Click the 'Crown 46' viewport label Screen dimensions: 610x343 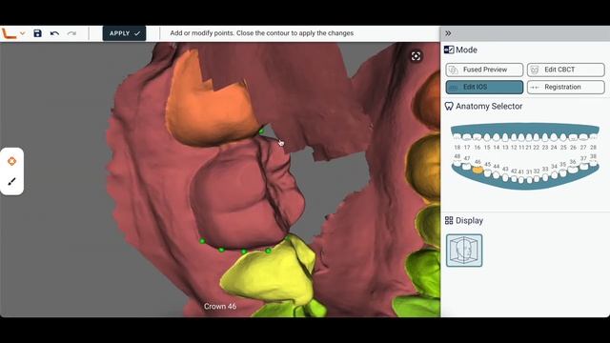point(220,307)
